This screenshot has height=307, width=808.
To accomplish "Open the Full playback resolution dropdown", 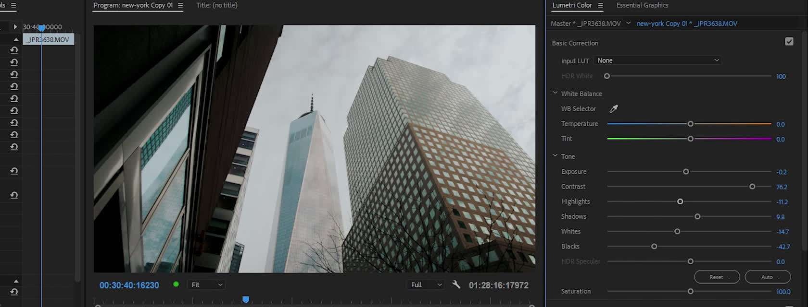I will tap(426, 285).
